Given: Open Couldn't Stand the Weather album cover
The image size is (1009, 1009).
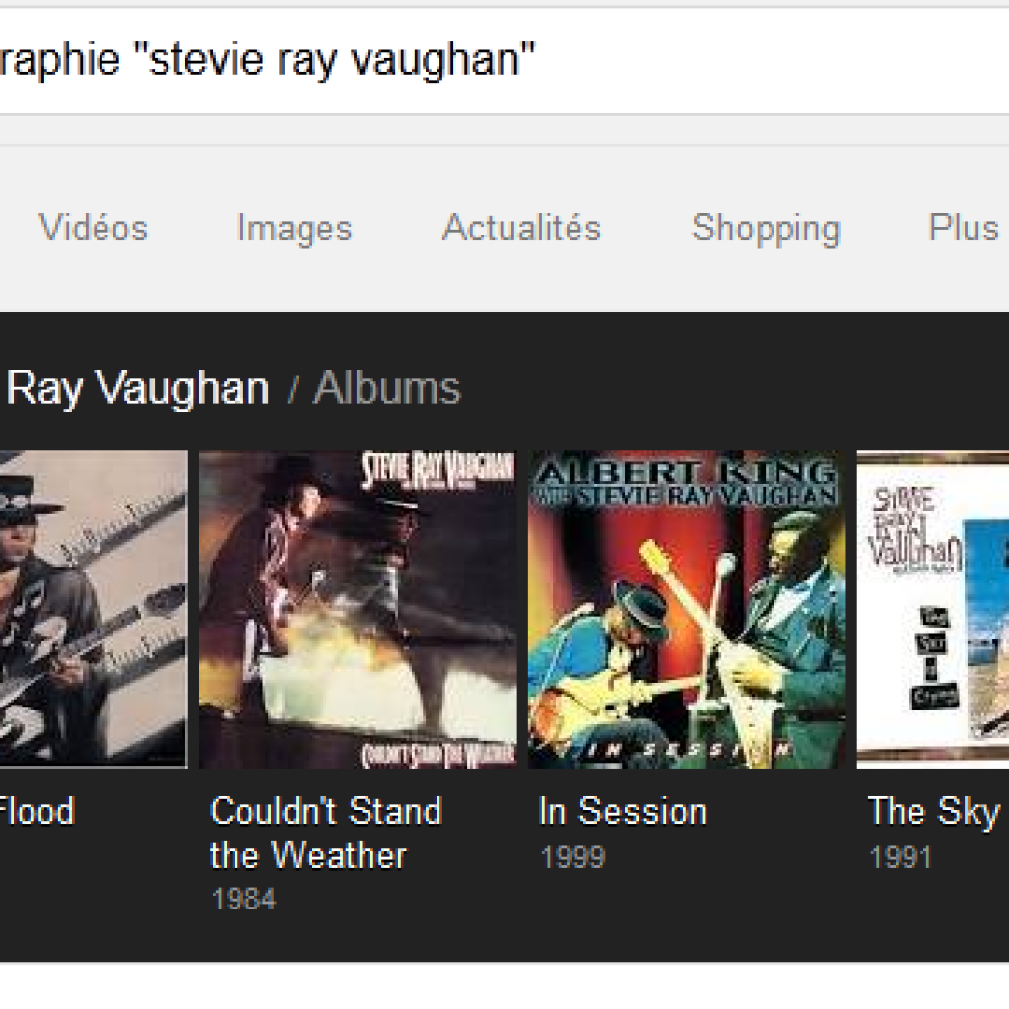Looking at the screenshot, I should point(357,609).
